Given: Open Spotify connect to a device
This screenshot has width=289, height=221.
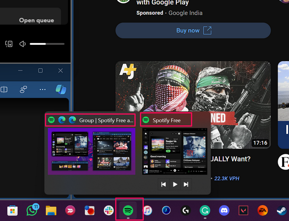Looking at the screenshot, I should (x=9, y=44).
